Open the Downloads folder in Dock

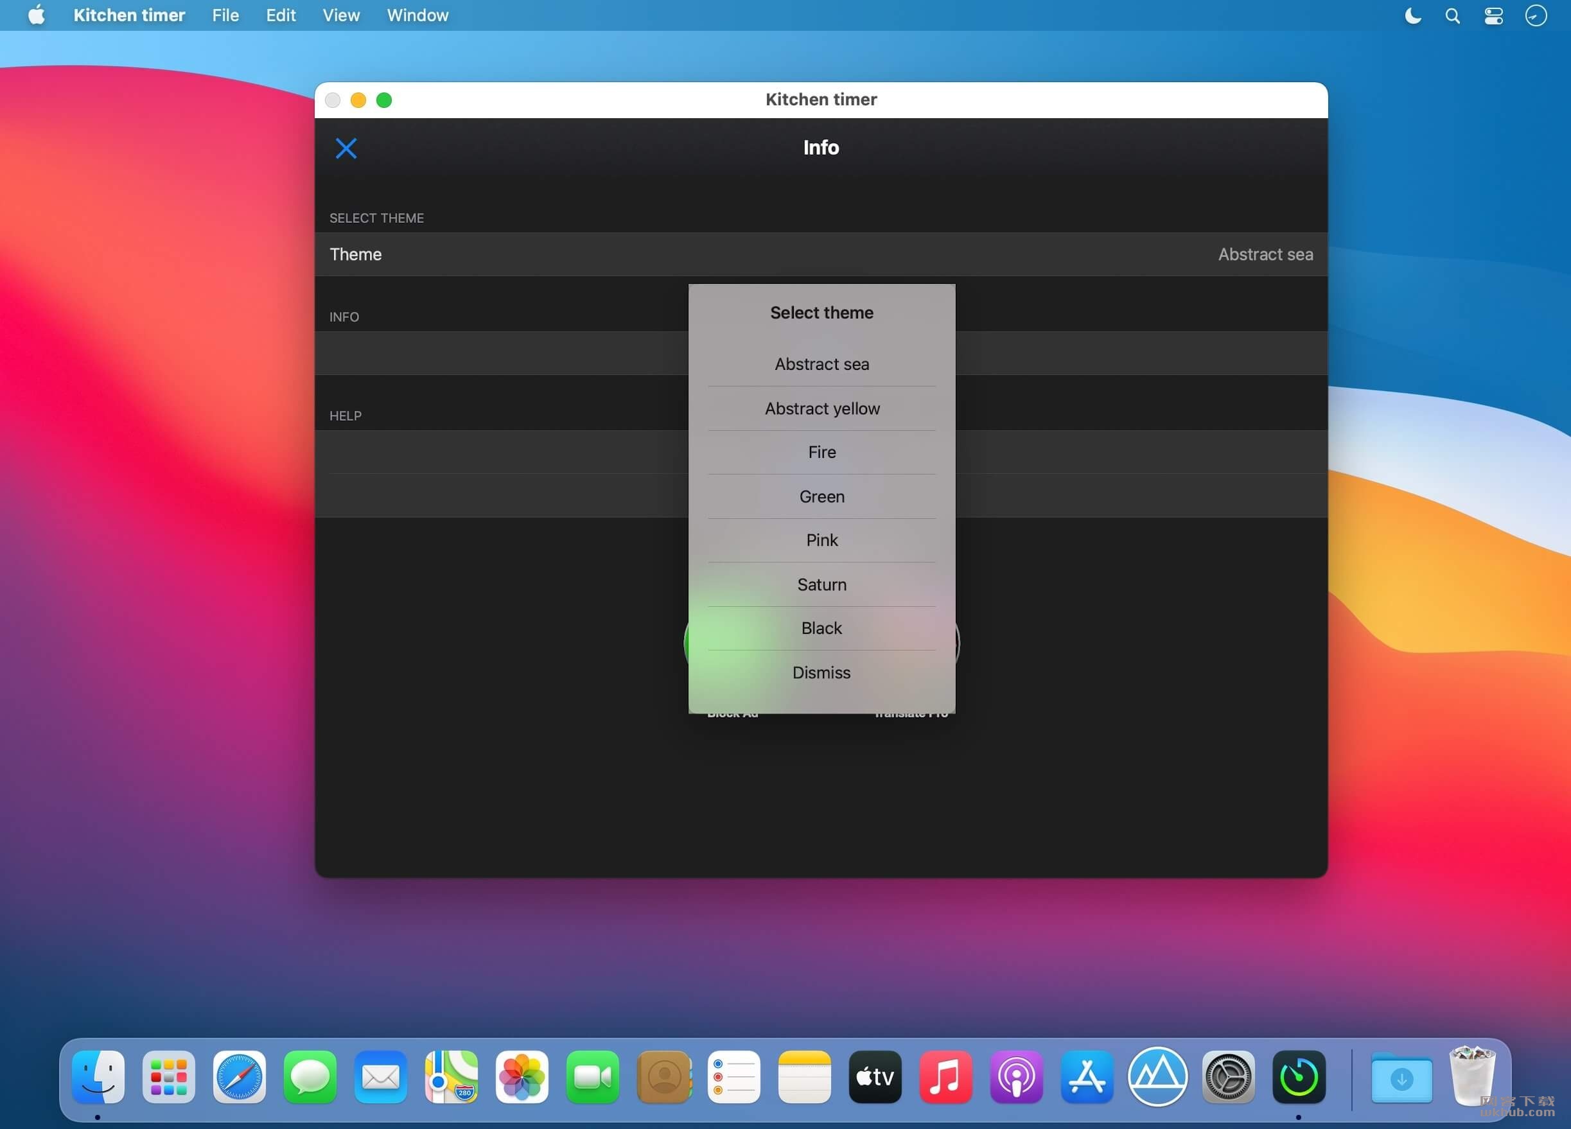pyautogui.click(x=1402, y=1078)
